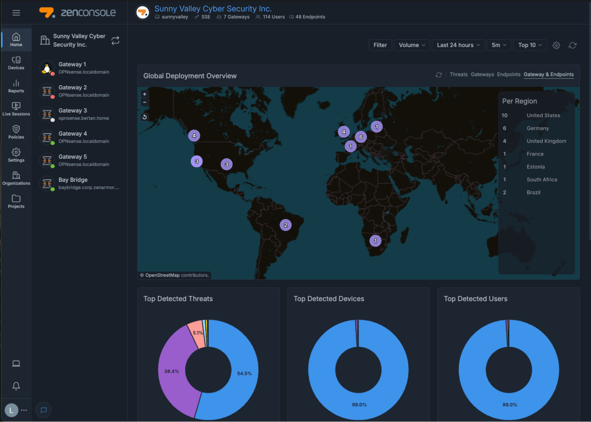Open the Projects section
Image resolution: width=591 pixels, height=422 pixels.
[x=16, y=201]
